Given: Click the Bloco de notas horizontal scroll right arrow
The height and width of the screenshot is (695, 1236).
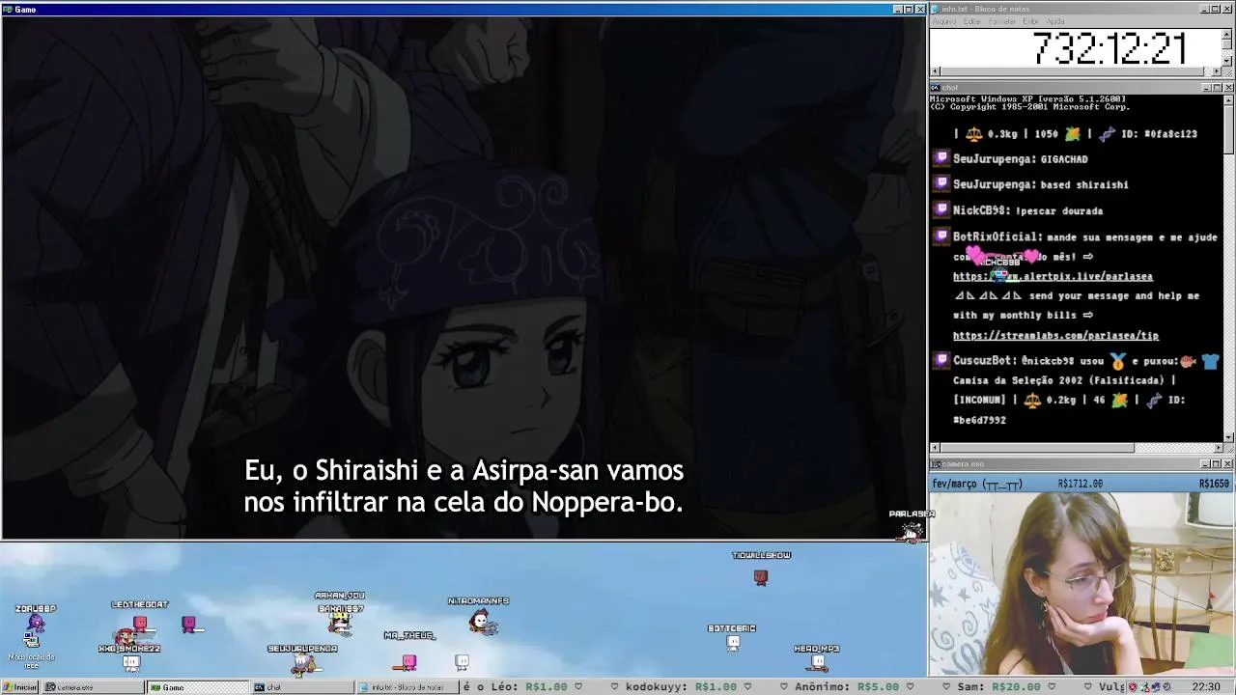Looking at the screenshot, I should click(1218, 71).
